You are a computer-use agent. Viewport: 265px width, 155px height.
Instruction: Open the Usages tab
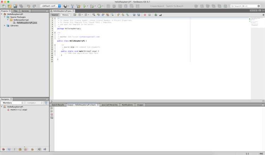coord(140,105)
